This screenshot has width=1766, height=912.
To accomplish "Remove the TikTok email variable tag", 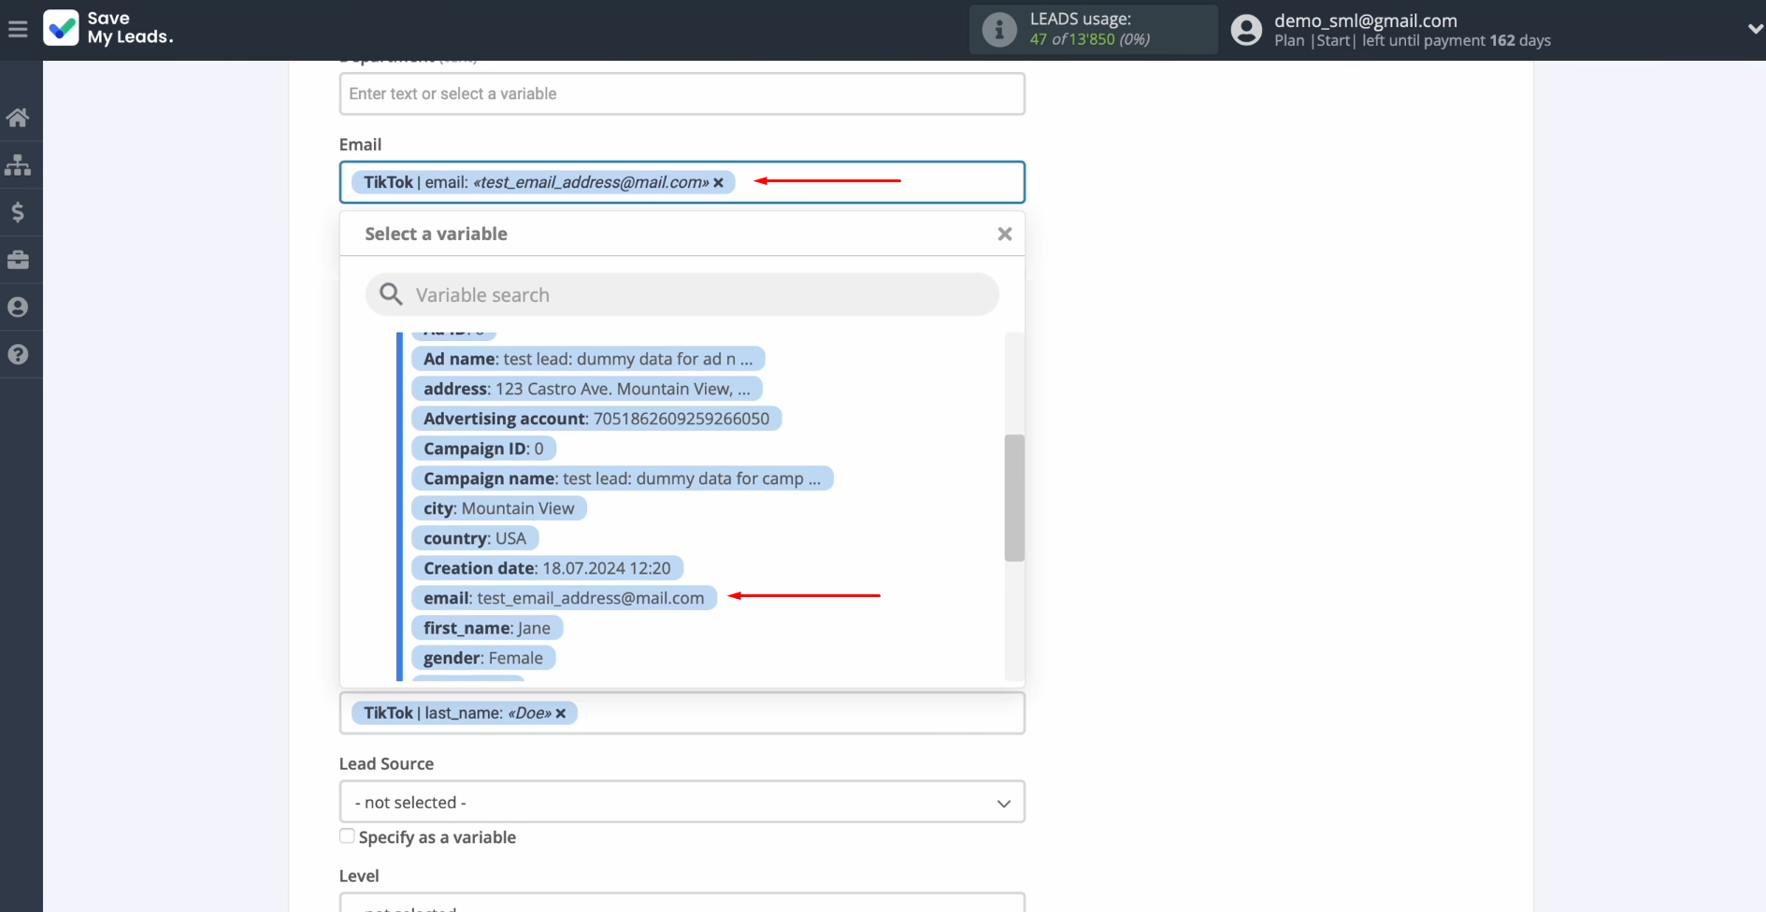I will click(718, 183).
